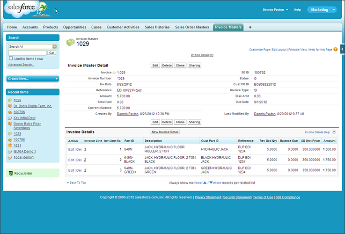Click icon beside 1631 recent item
This screenshot has width=345, height=234.
[10, 146]
